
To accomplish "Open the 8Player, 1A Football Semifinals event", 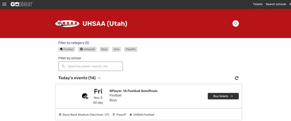I will pos(134,91).
